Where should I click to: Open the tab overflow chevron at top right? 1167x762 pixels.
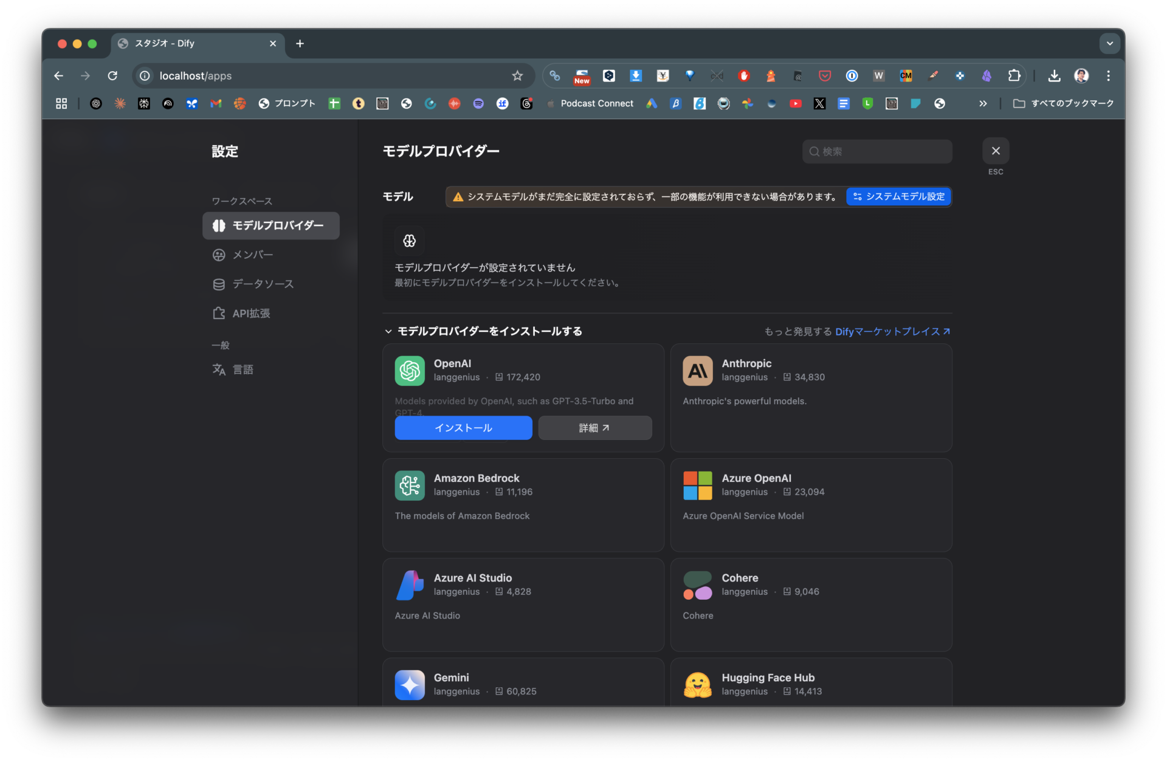pyautogui.click(x=1109, y=43)
